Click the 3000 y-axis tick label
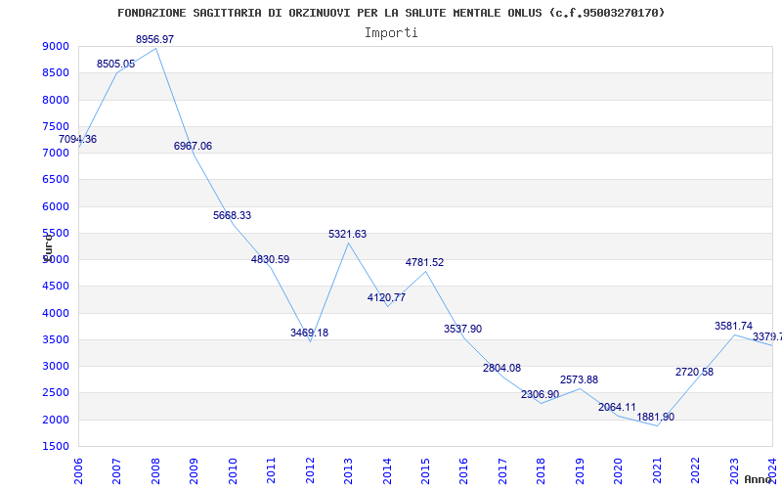The image size is (782, 489). point(55,366)
